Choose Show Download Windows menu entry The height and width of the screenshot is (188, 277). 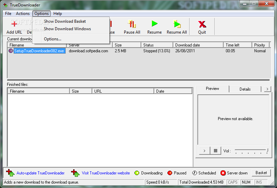pyautogui.click(x=71, y=29)
